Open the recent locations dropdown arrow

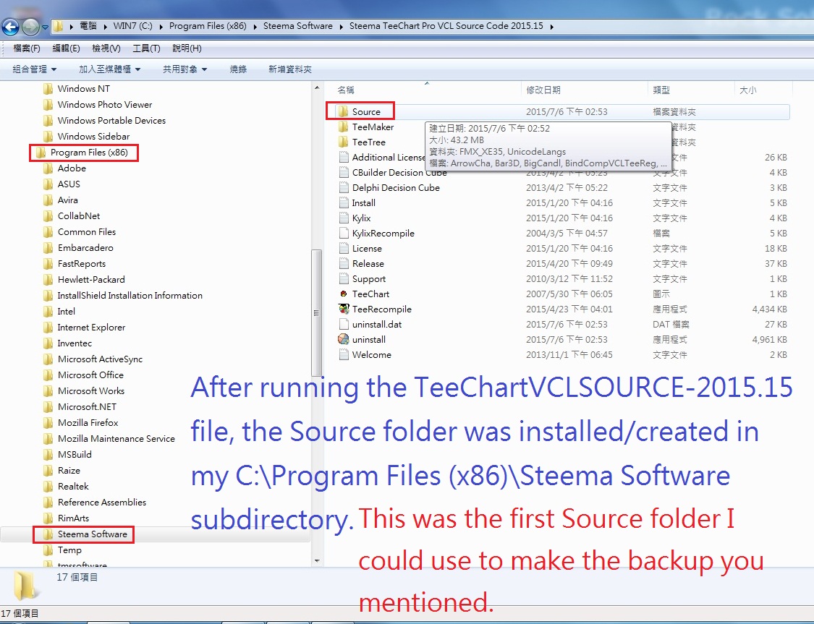(45, 27)
